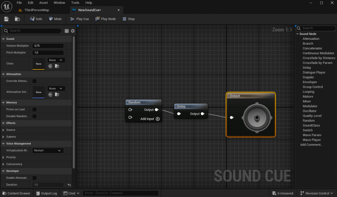This screenshot has height=197, width=337.
Task: Click the Solo icon in the toolbar
Action: click(36, 19)
